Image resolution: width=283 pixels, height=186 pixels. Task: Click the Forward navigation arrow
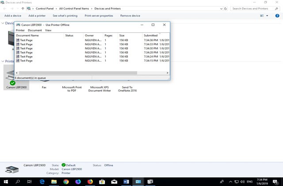12,8
